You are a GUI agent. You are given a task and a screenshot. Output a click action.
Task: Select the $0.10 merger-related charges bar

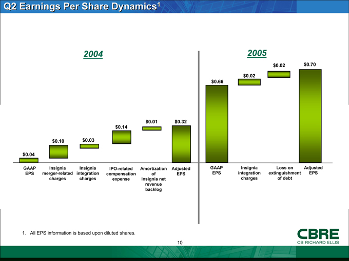tap(59, 151)
